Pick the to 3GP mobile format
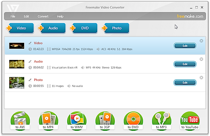210x136 pixels. 105,121
